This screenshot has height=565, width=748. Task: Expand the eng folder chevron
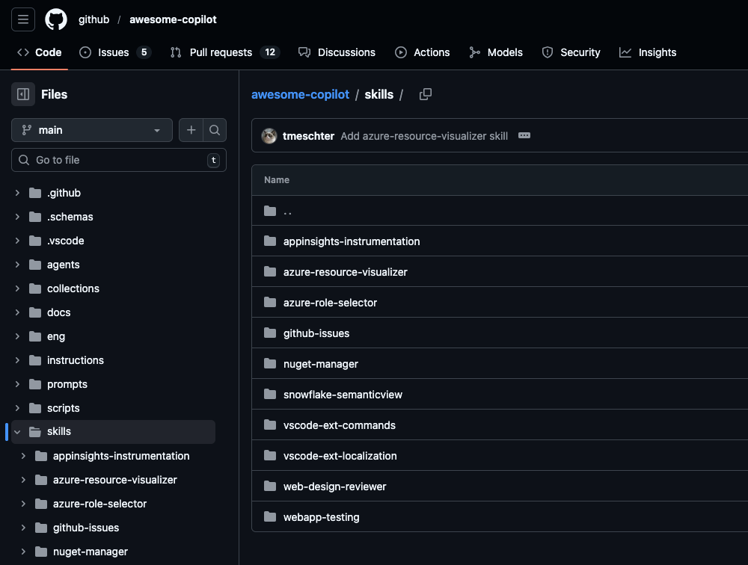pos(17,336)
